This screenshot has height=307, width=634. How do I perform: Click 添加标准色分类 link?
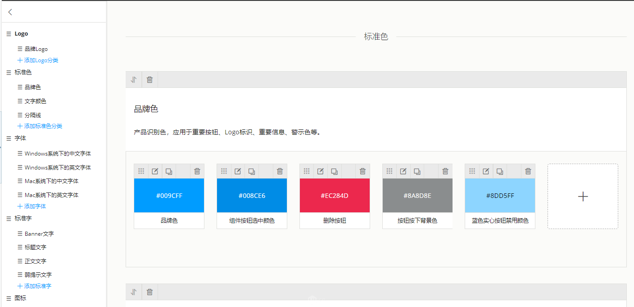click(40, 126)
